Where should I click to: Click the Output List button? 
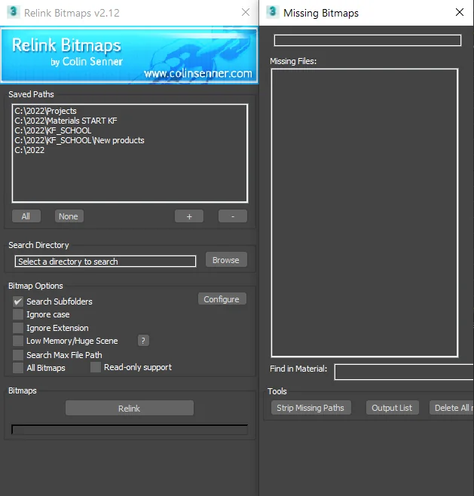tap(392, 408)
